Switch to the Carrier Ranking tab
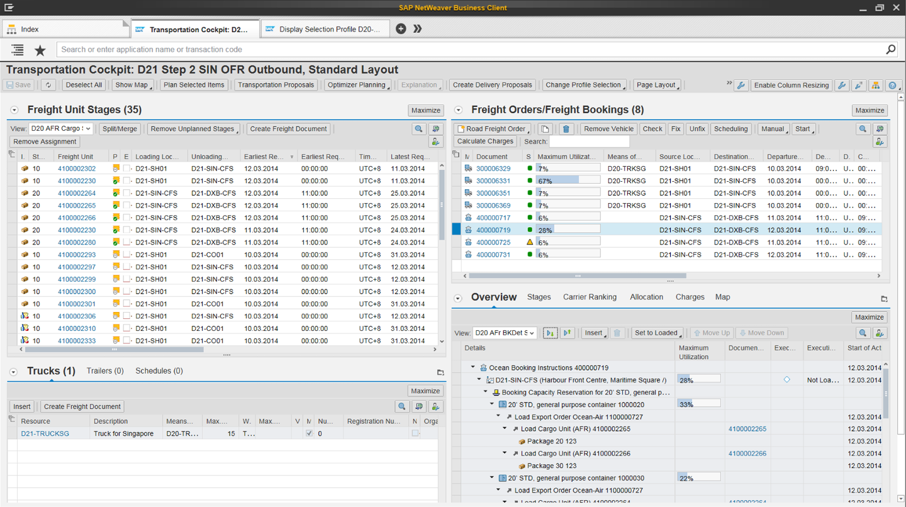 coord(590,297)
